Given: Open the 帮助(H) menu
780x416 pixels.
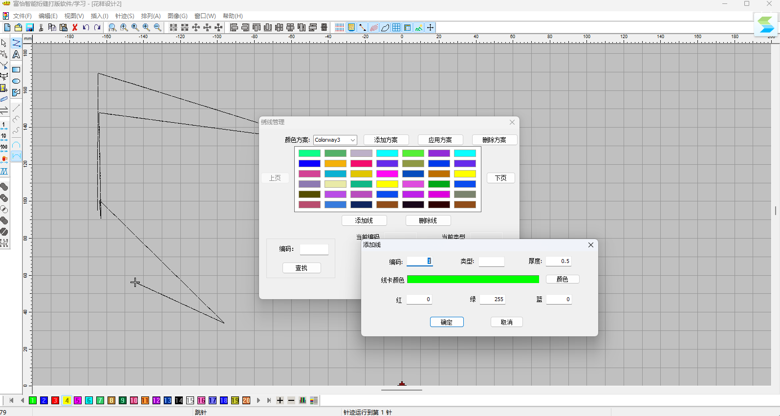Looking at the screenshot, I should [x=233, y=16].
